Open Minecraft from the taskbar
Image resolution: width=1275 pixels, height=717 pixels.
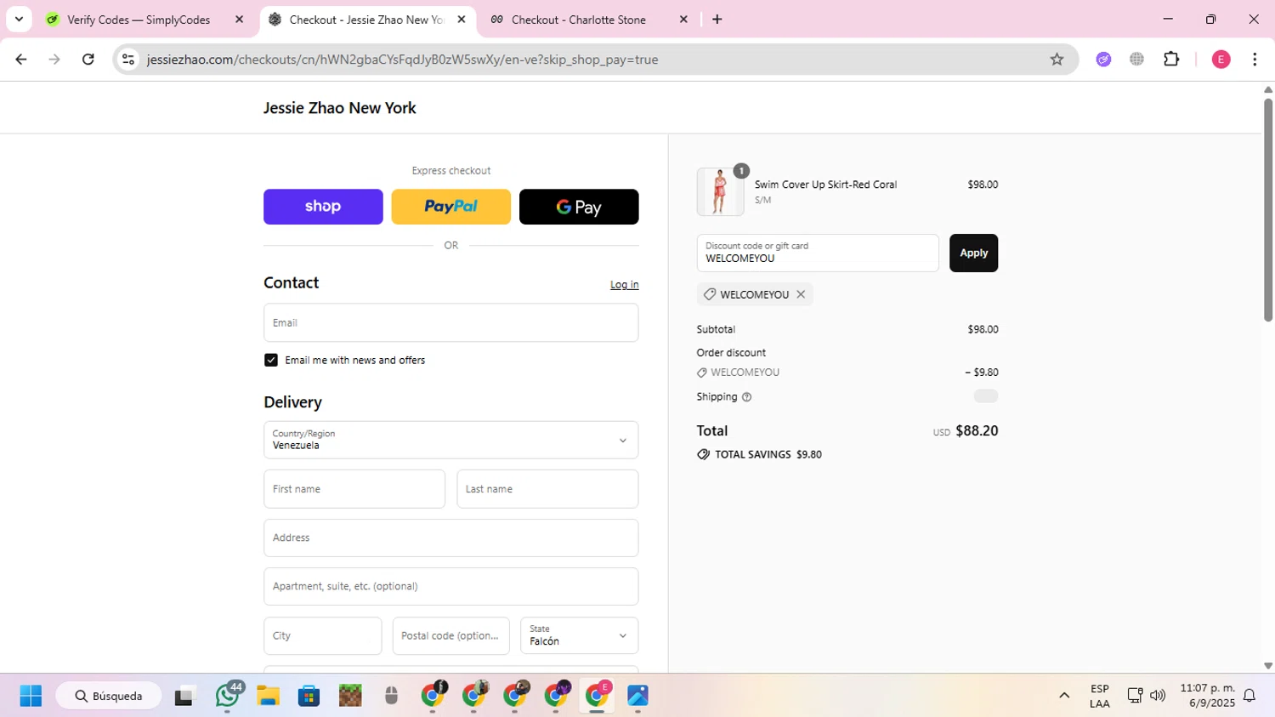[350, 696]
